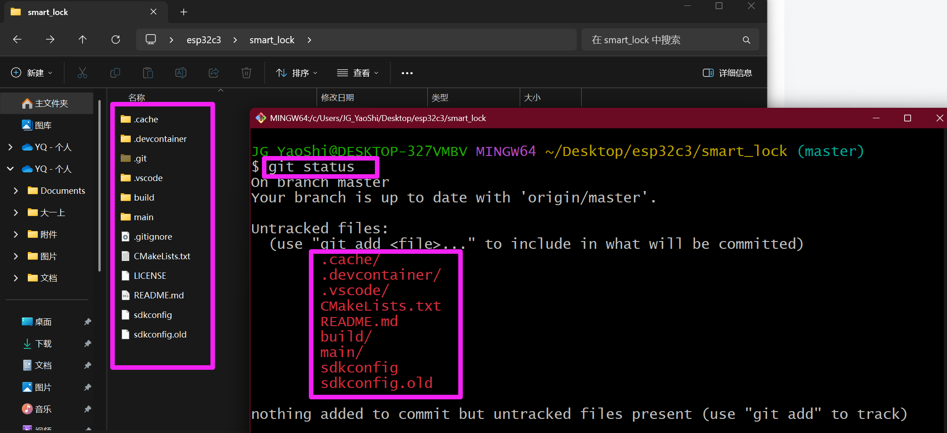Open the 新建 new item menu
Screen dimensions: 947x433
click(x=31, y=73)
